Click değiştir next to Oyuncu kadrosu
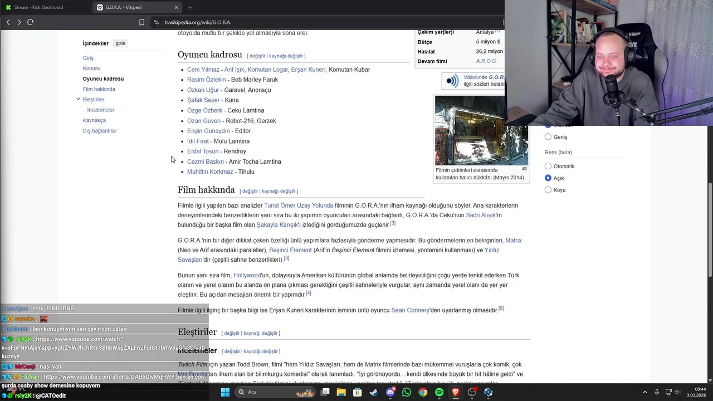The height and width of the screenshot is (401, 713). [x=257, y=56]
